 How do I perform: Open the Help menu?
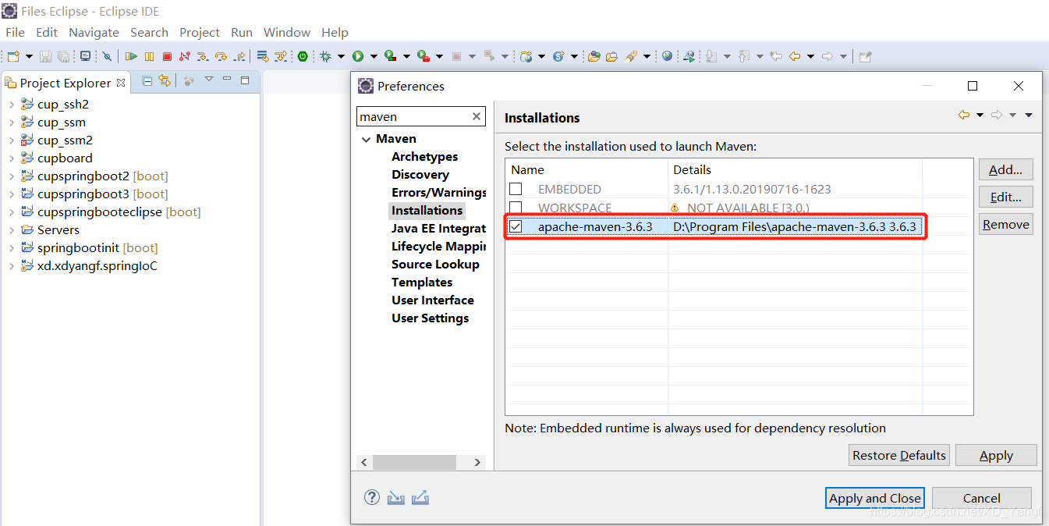pos(335,32)
